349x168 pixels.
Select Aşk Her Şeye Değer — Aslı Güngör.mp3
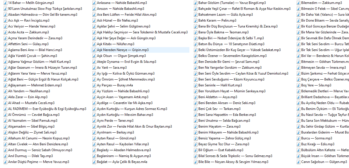pos(126,38)
